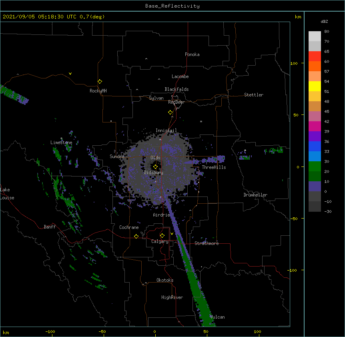
Task: Pick the bright yellow swatch in dBZ legend
Action: 315,86
